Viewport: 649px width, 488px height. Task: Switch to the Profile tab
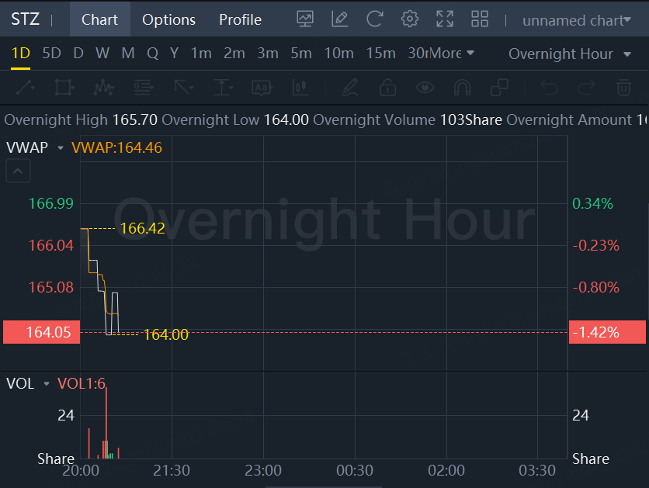pyautogui.click(x=240, y=19)
